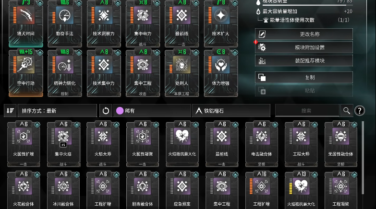
Task: Select the 猎犬时间 equipped module
Action: [x=25, y=23]
